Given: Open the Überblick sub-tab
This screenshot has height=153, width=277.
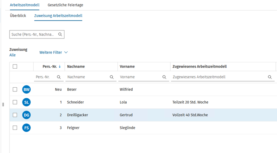Looking at the screenshot, I should (18, 16).
